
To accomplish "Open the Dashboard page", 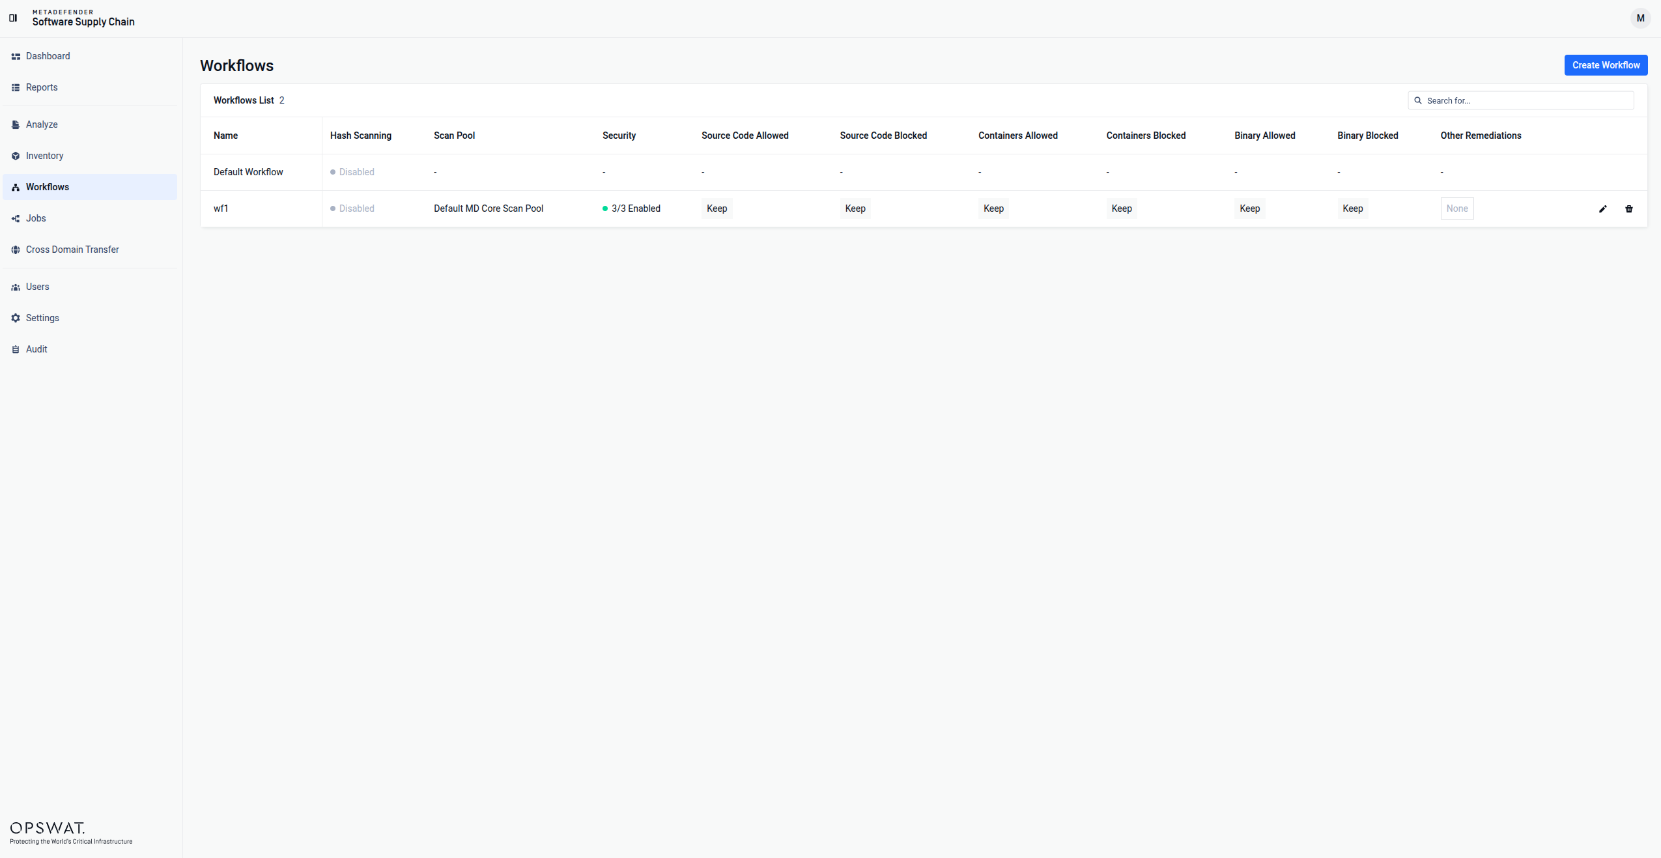I will pos(90,56).
